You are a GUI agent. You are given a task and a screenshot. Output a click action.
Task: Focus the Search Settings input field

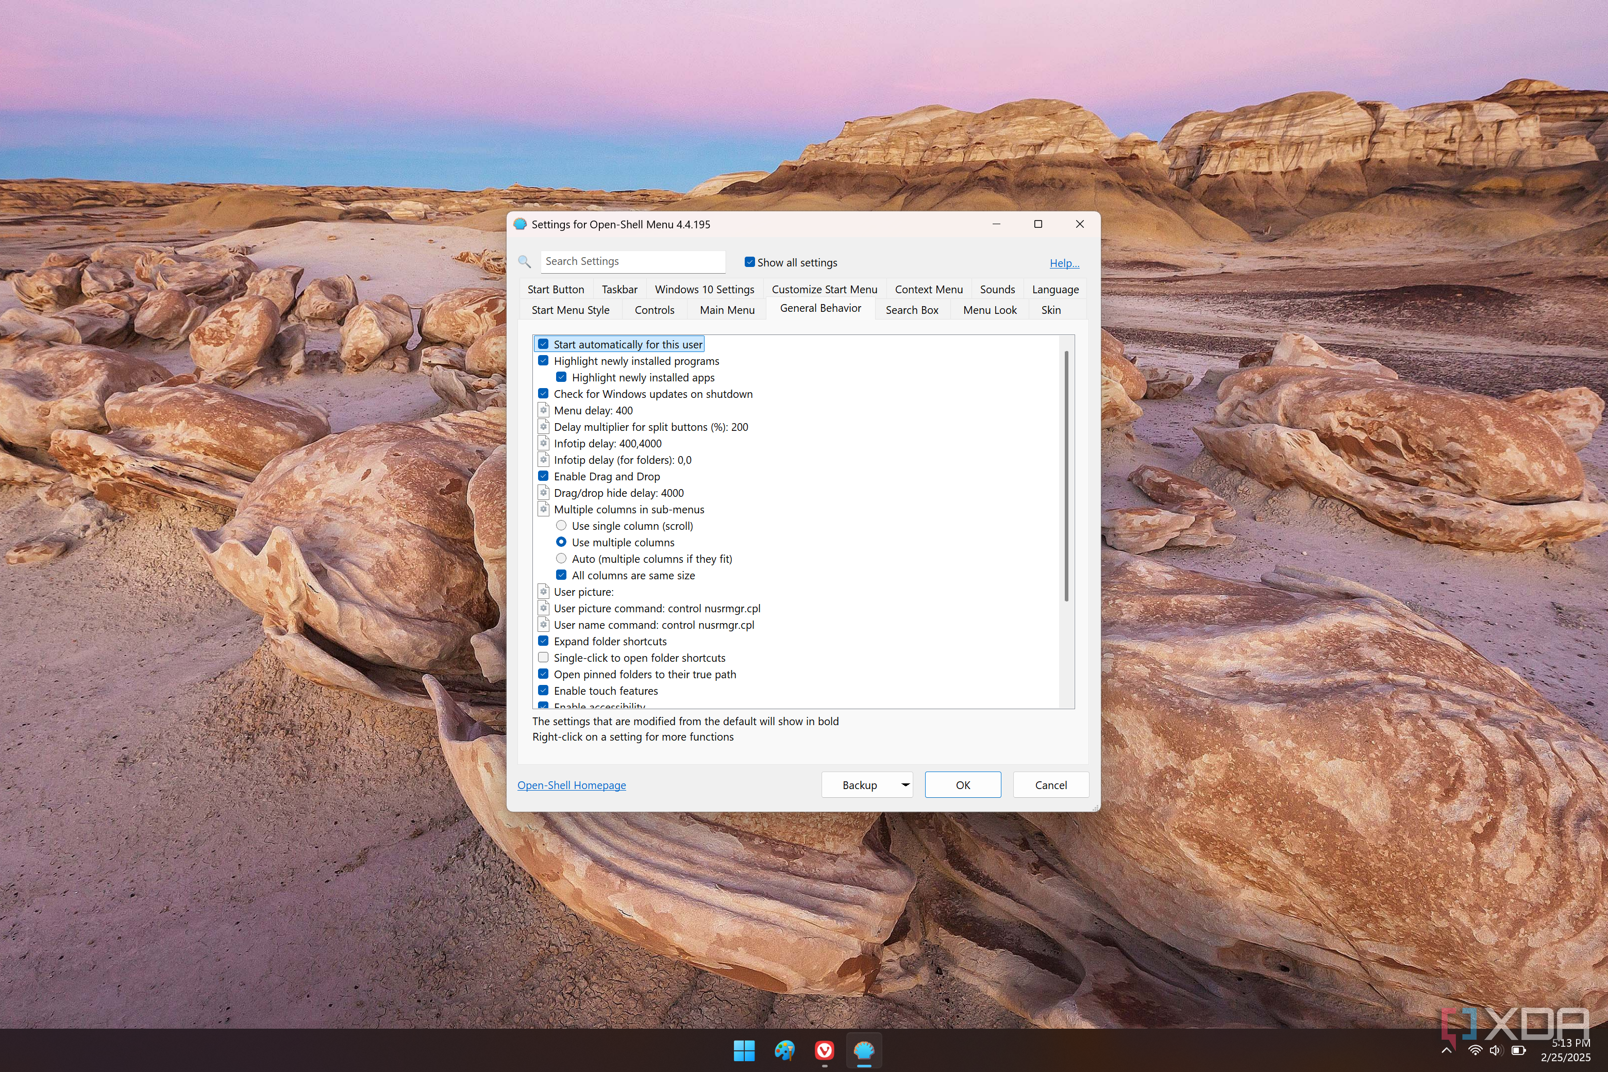(x=632, y=261)
